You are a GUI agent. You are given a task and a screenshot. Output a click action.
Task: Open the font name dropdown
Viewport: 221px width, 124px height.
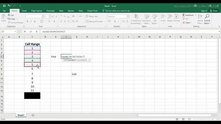(42, 17)
